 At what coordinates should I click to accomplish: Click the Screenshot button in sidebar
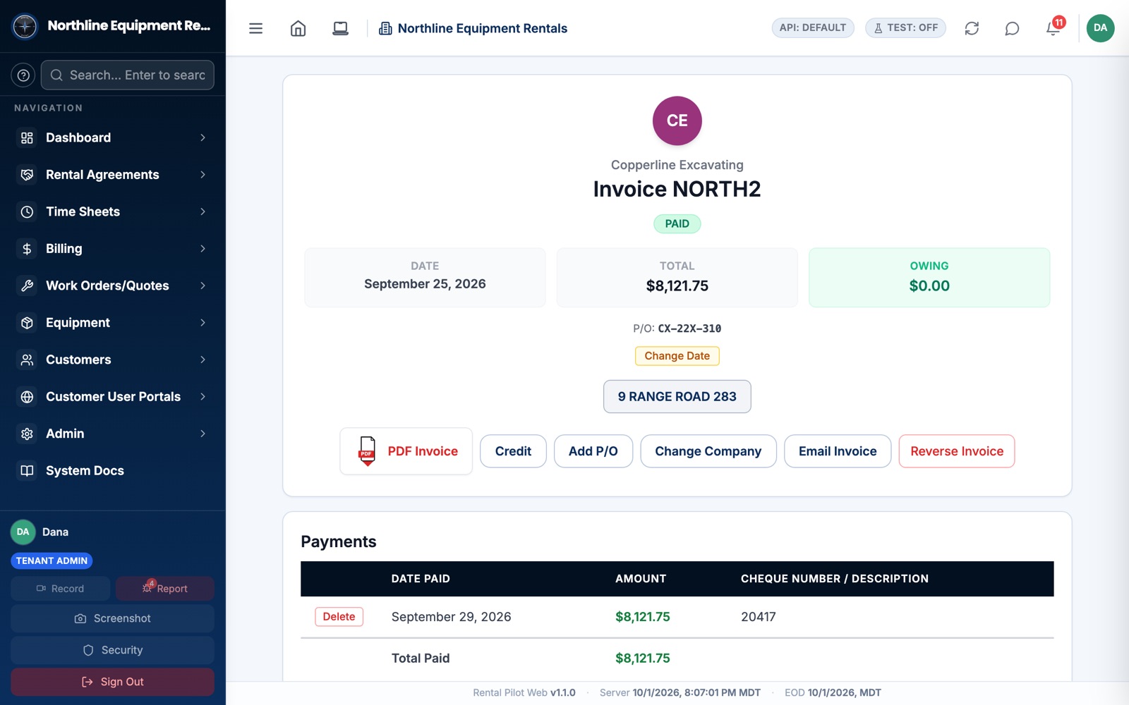(112, 618)
